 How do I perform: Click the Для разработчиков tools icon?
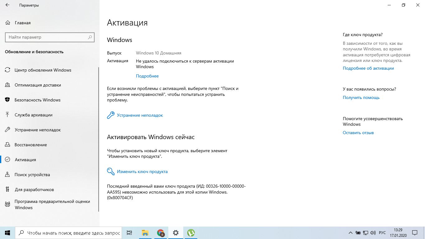(7, 190)
